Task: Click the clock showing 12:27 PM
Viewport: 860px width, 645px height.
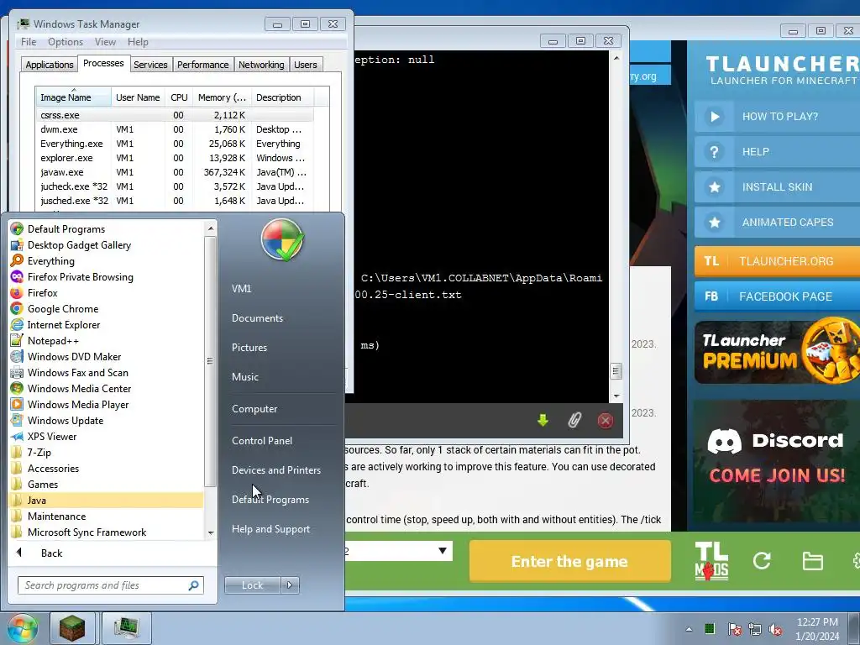Action: pyautogui.click(x=816, y=622)
